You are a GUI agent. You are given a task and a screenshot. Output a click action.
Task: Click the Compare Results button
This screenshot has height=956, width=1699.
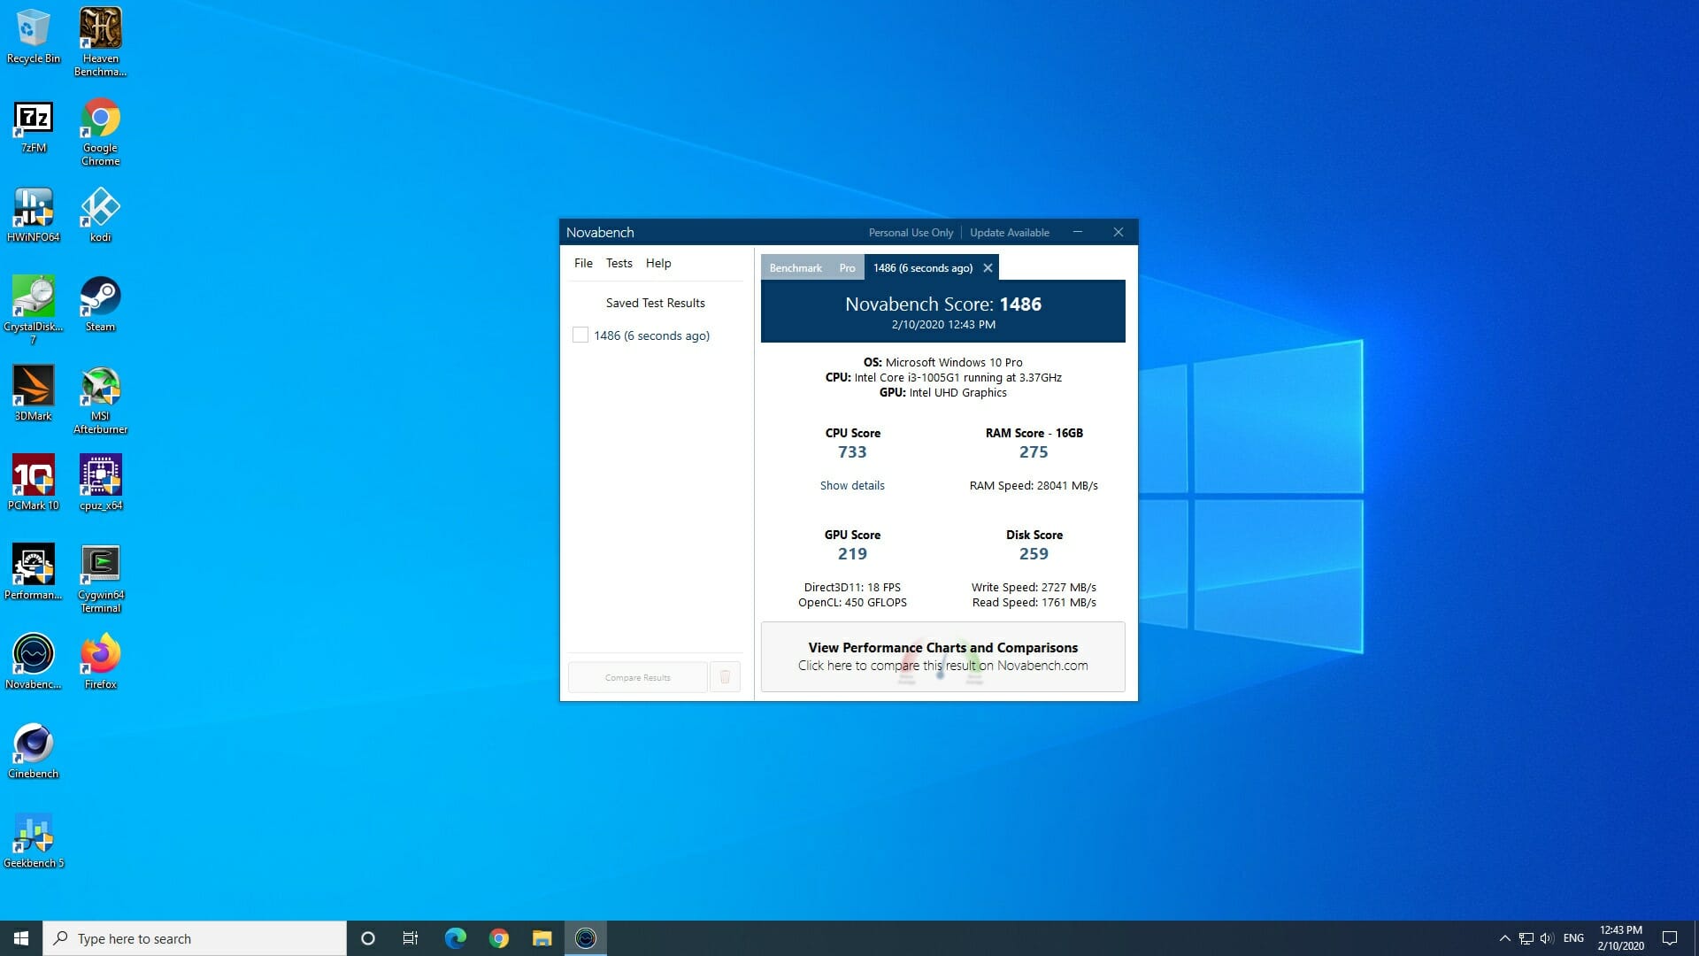pyautogui.click(x=638, y=677)
